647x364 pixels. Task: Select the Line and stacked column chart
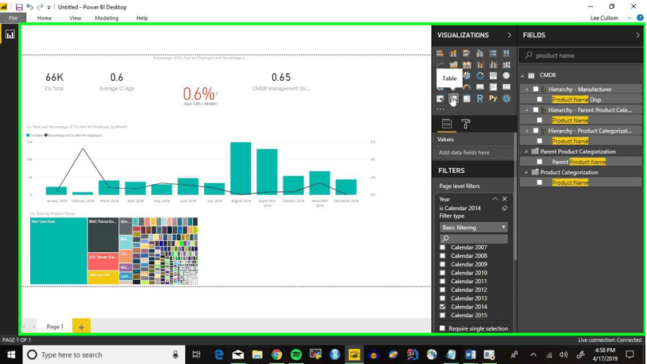479,64
